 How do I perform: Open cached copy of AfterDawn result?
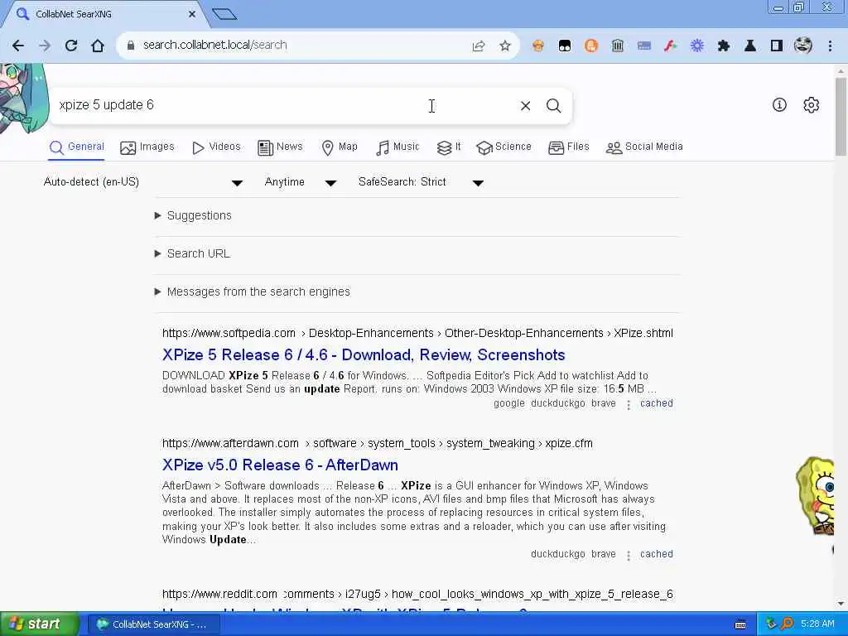coord(657,554)
